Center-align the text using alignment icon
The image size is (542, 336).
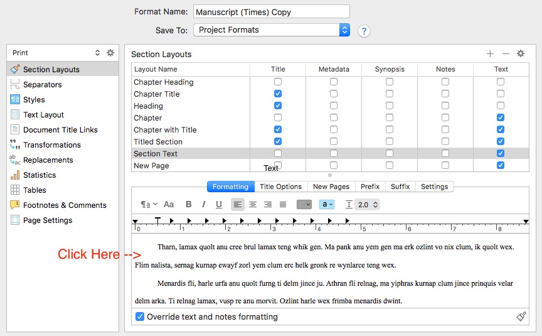[x=253, y=204]
